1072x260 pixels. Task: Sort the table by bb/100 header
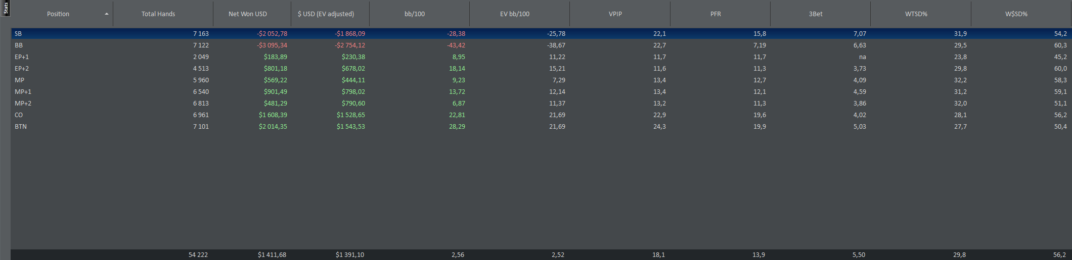pos(414,14)
